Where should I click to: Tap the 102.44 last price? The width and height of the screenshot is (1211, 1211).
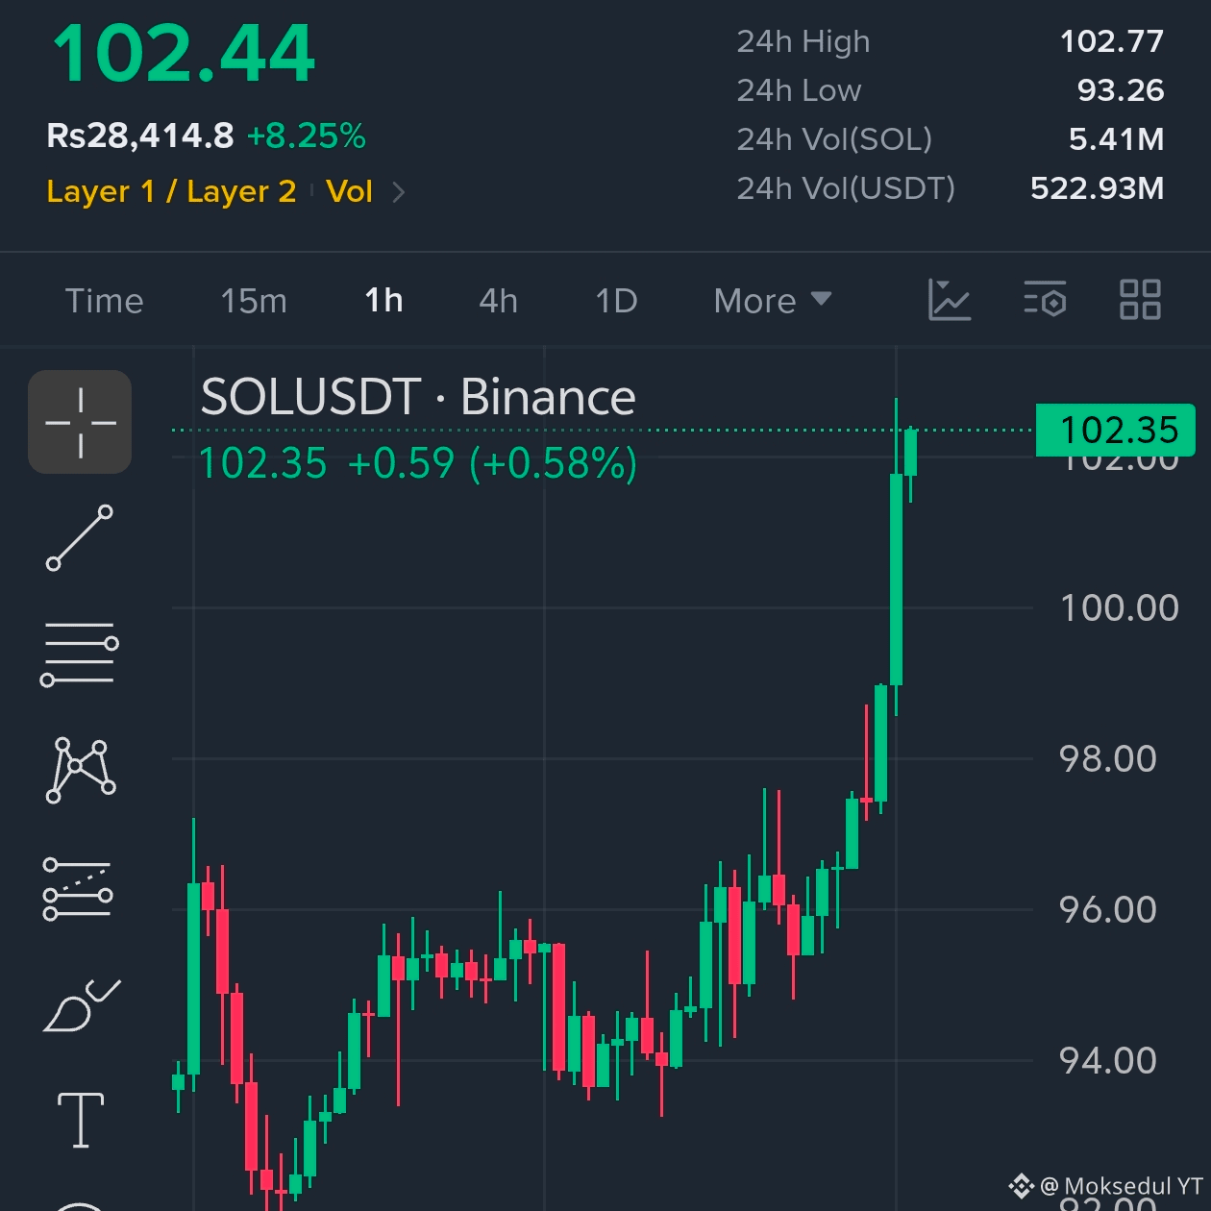(x=184, y=54)
